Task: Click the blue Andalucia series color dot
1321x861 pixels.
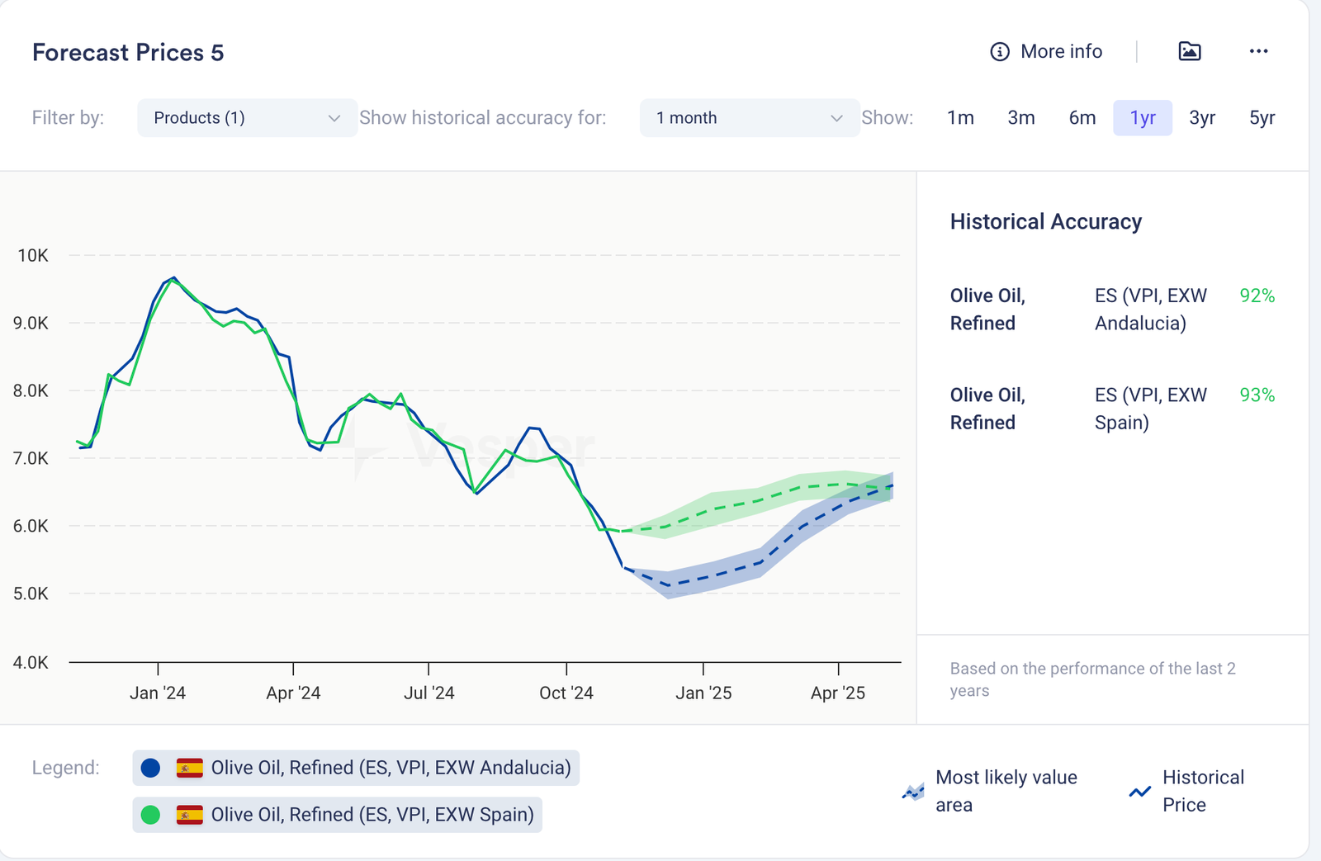Action: [x=150, y=769]
